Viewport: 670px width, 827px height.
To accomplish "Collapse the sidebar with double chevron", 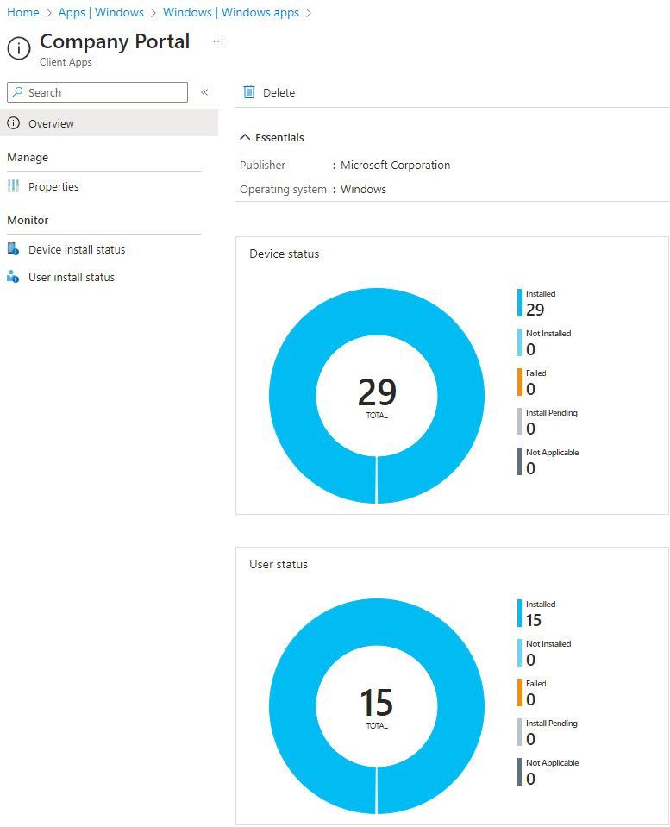I will [204, 92].
